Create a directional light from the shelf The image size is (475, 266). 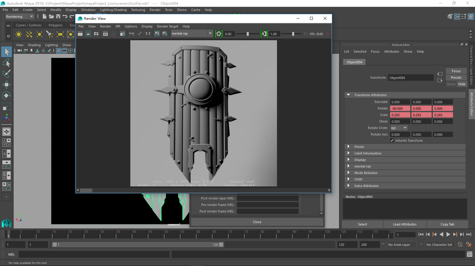pos(29,34)
